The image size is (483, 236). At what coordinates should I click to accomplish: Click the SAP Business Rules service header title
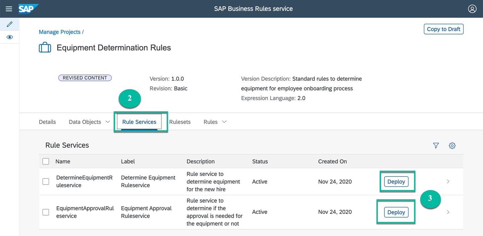[254, 9]
